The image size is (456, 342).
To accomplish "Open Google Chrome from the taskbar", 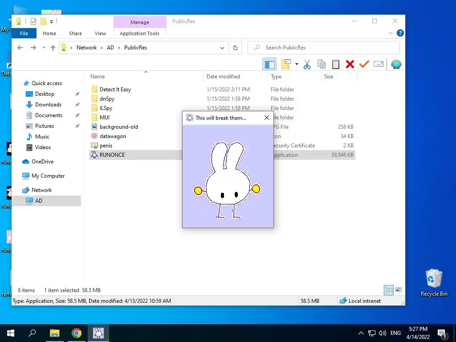I will pos(77,333).
